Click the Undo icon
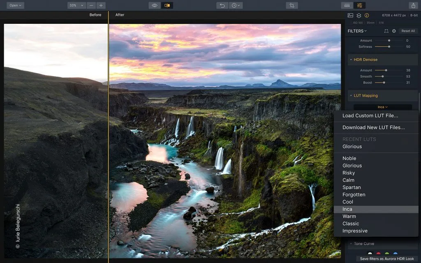The height and width of the screenshot is (263, 421). 223,5
